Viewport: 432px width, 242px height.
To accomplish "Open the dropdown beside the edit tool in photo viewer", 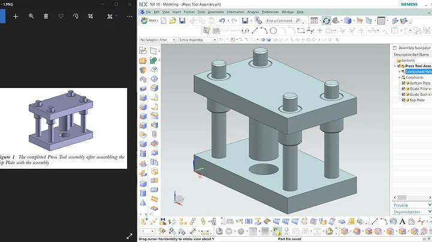I will [116, 16].
